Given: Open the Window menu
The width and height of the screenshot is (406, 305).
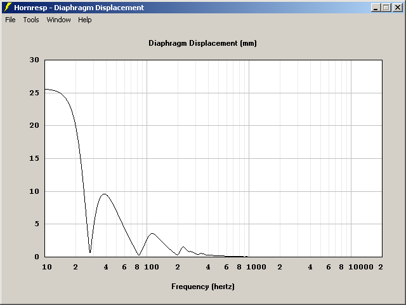Looking at the screenshot, I should (58, 20).
